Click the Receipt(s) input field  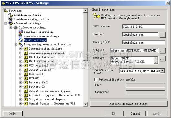point(143,43)
